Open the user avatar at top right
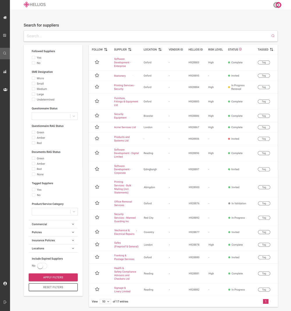 (277, 5)
